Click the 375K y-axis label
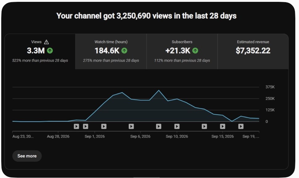 tap(270, 87)
